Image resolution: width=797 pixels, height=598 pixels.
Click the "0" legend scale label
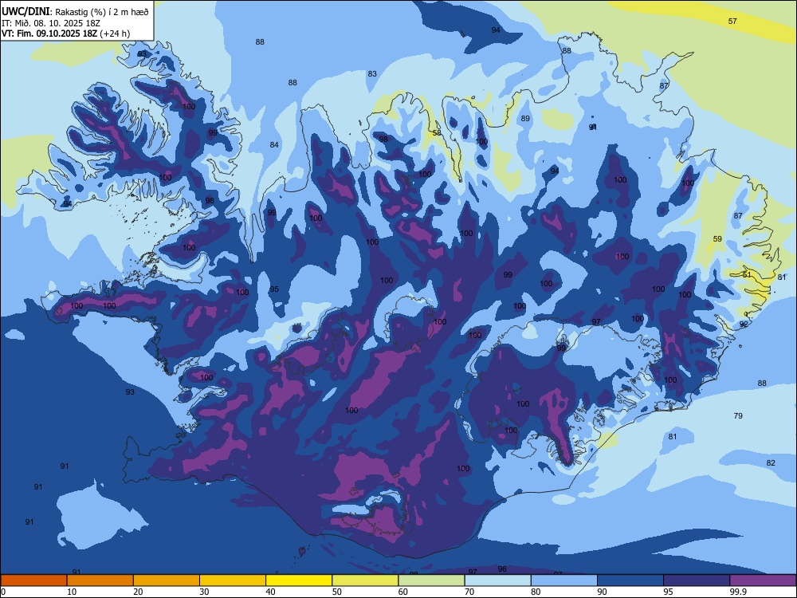(3, 592)
